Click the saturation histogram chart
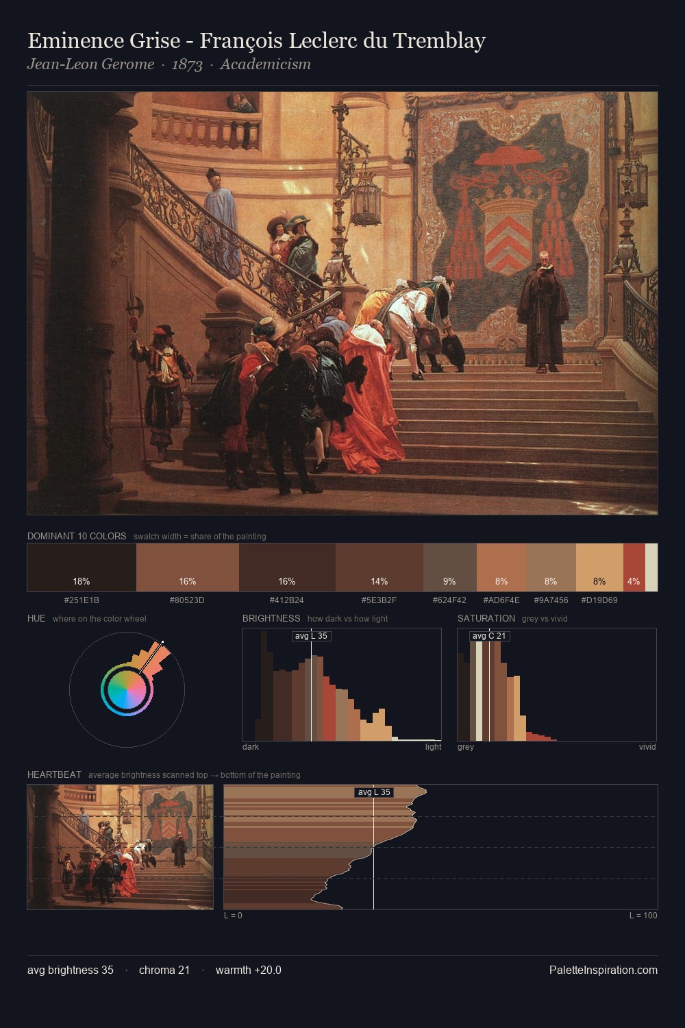 point(557,684)
